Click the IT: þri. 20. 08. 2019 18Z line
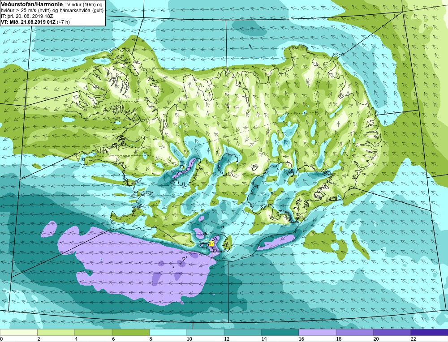Image resolution: width=448 pixels, height=342 pixels. [x=27, y=16]
